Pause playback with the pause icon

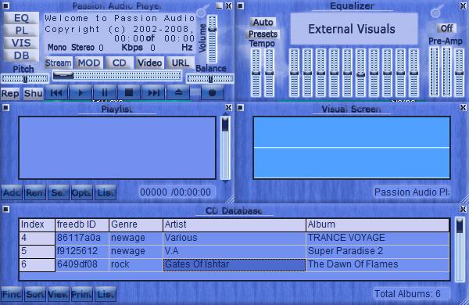click(105, 93)
